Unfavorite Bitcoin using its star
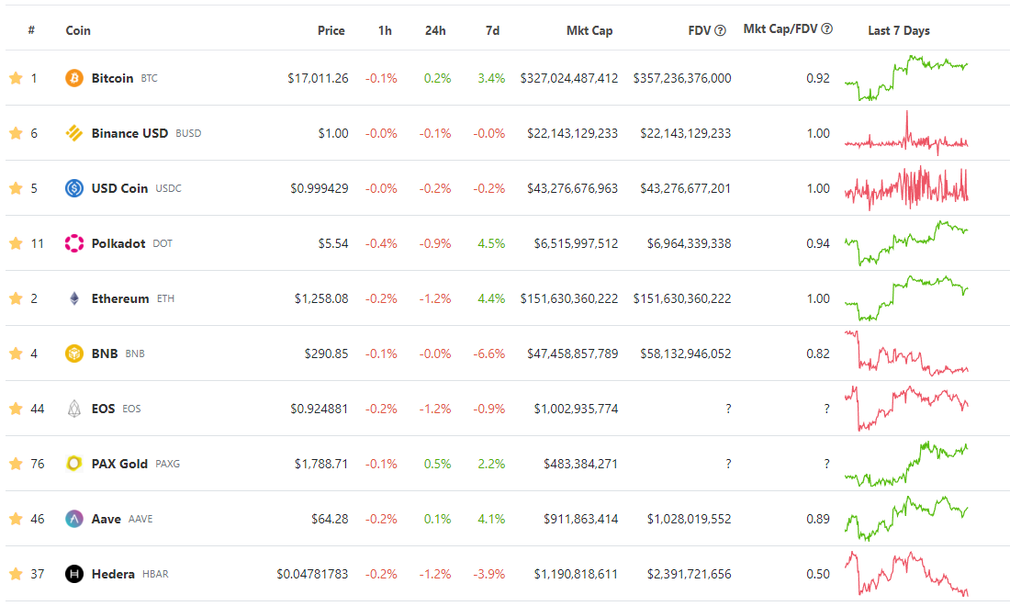This screenshot has width=1010, height=606. point(17,78)
